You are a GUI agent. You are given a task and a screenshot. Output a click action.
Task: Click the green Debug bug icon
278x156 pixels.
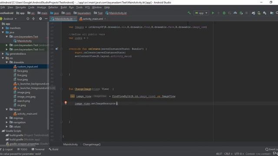coord(224,13)
